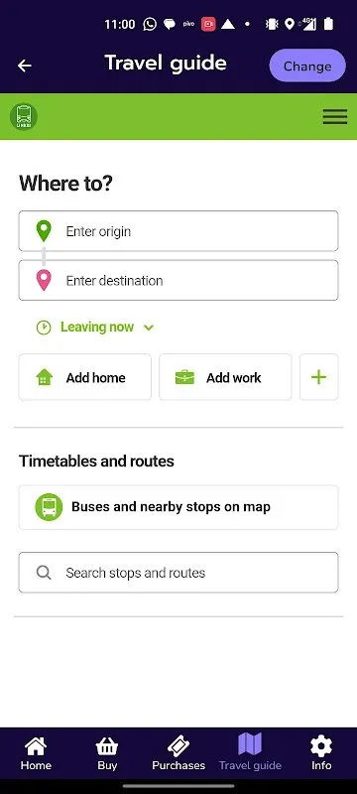This screenshot has height=794, width=357.
Task: Tap the back arrow icon
Action: (x=24, y=66)
